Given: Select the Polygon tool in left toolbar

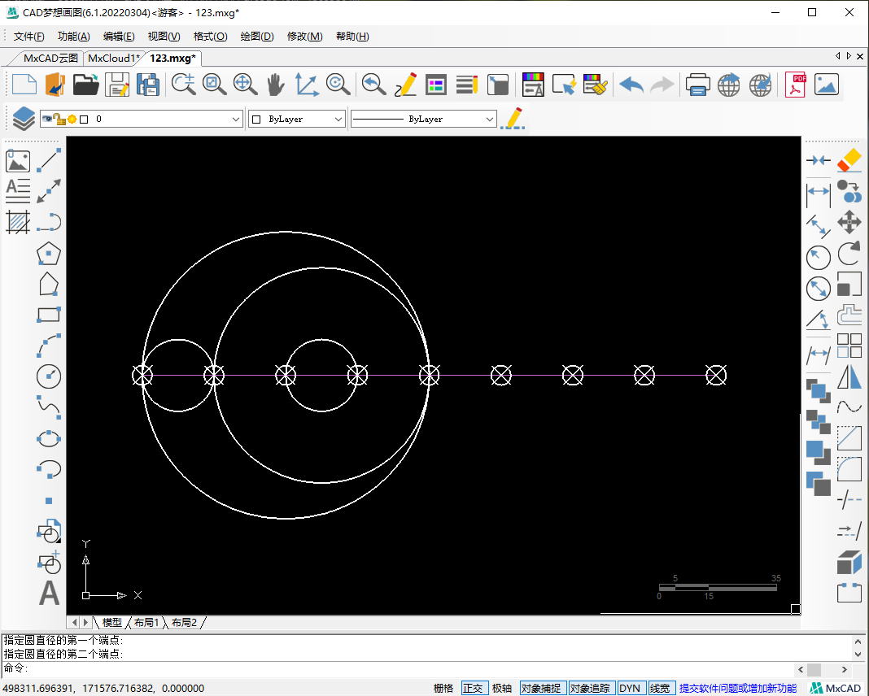Looking at the screenshot, I should (49, 254).
